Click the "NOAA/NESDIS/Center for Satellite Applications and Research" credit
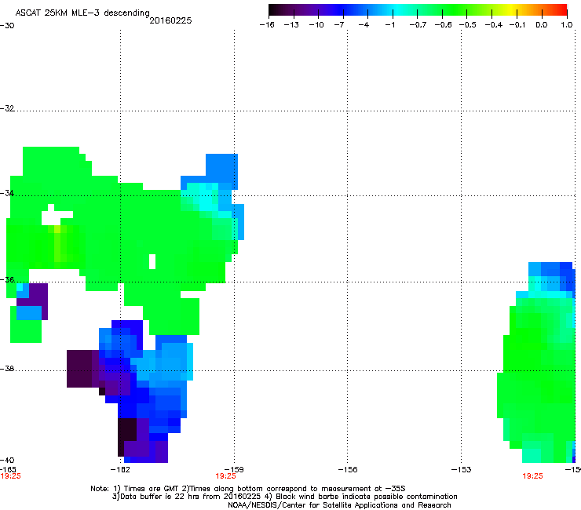The height and width of the screenshot is (510, 581). [x=339, y=505]
